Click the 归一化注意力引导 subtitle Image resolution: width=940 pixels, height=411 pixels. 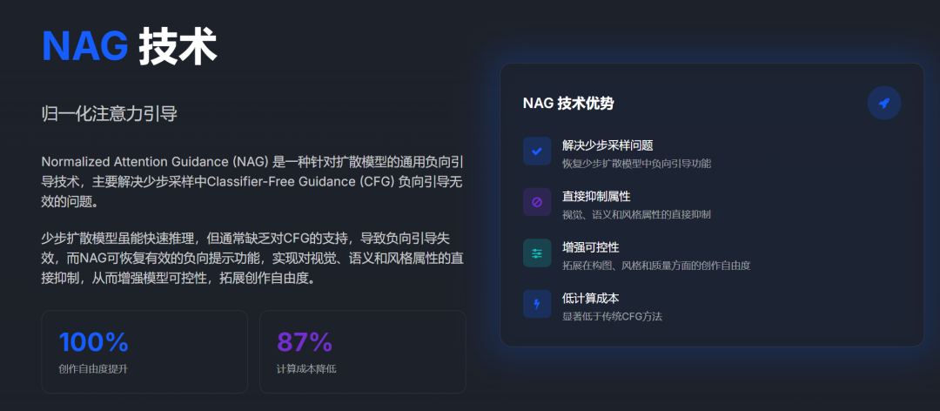109,113
